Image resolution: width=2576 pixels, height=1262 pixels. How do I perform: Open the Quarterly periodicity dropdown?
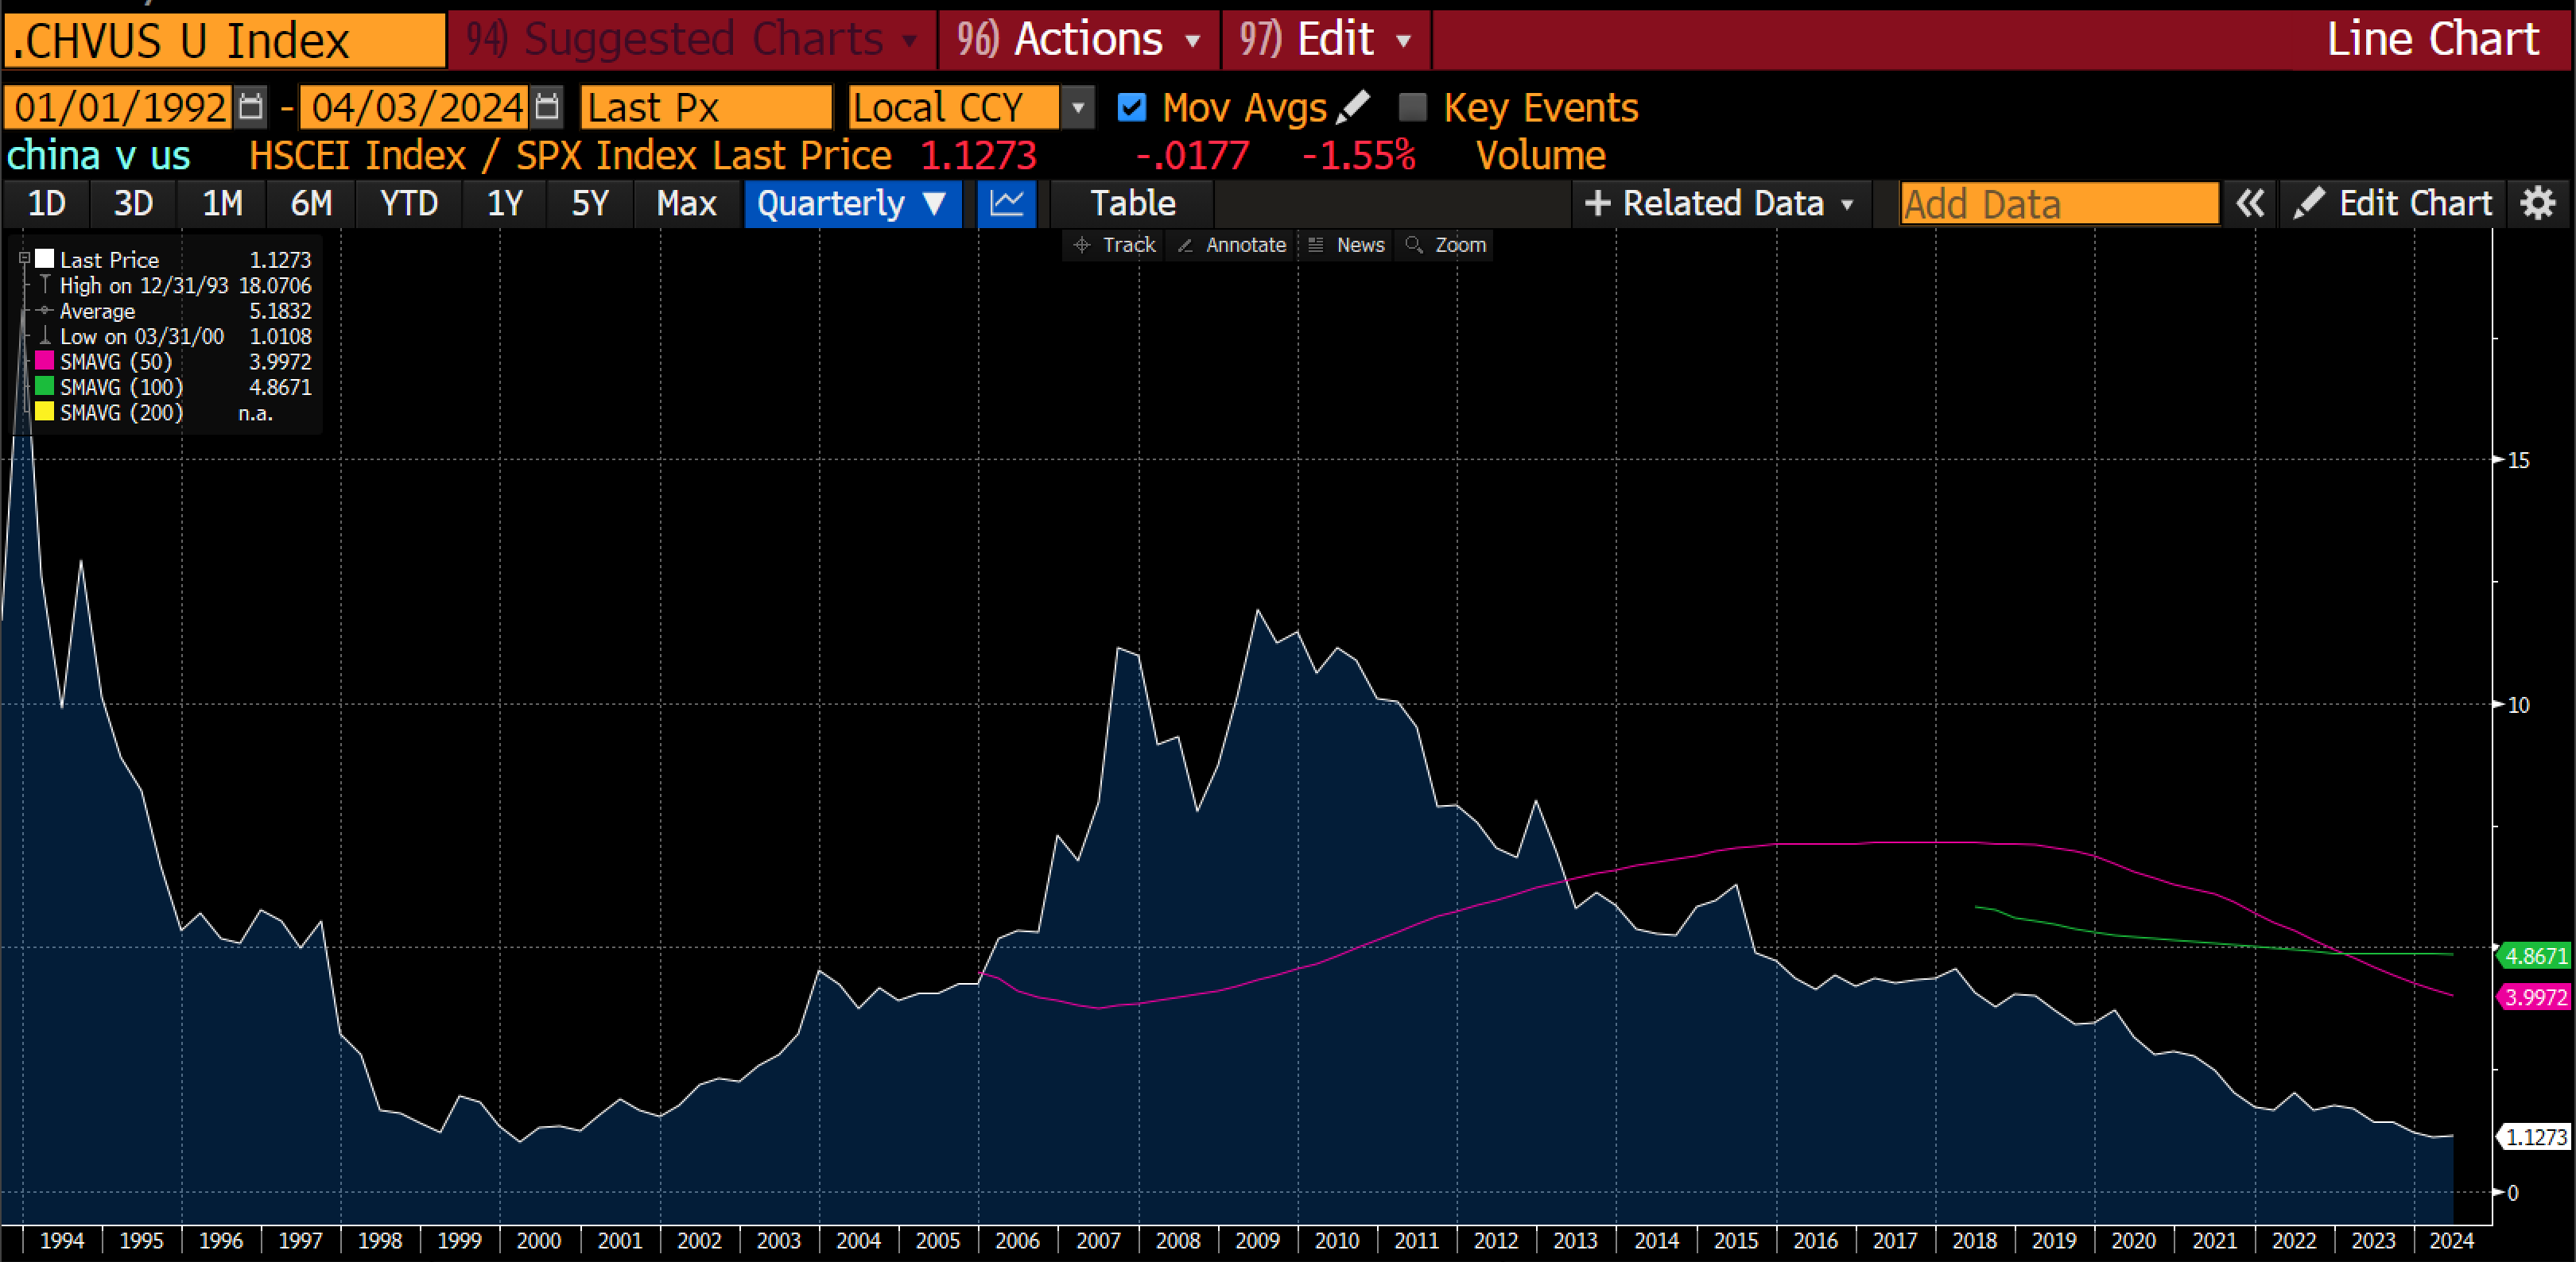852,203
